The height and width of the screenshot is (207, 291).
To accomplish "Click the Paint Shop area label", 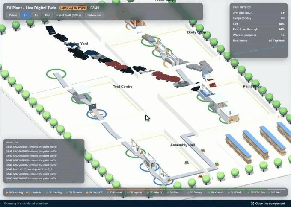I will click(x=252, y=87).
